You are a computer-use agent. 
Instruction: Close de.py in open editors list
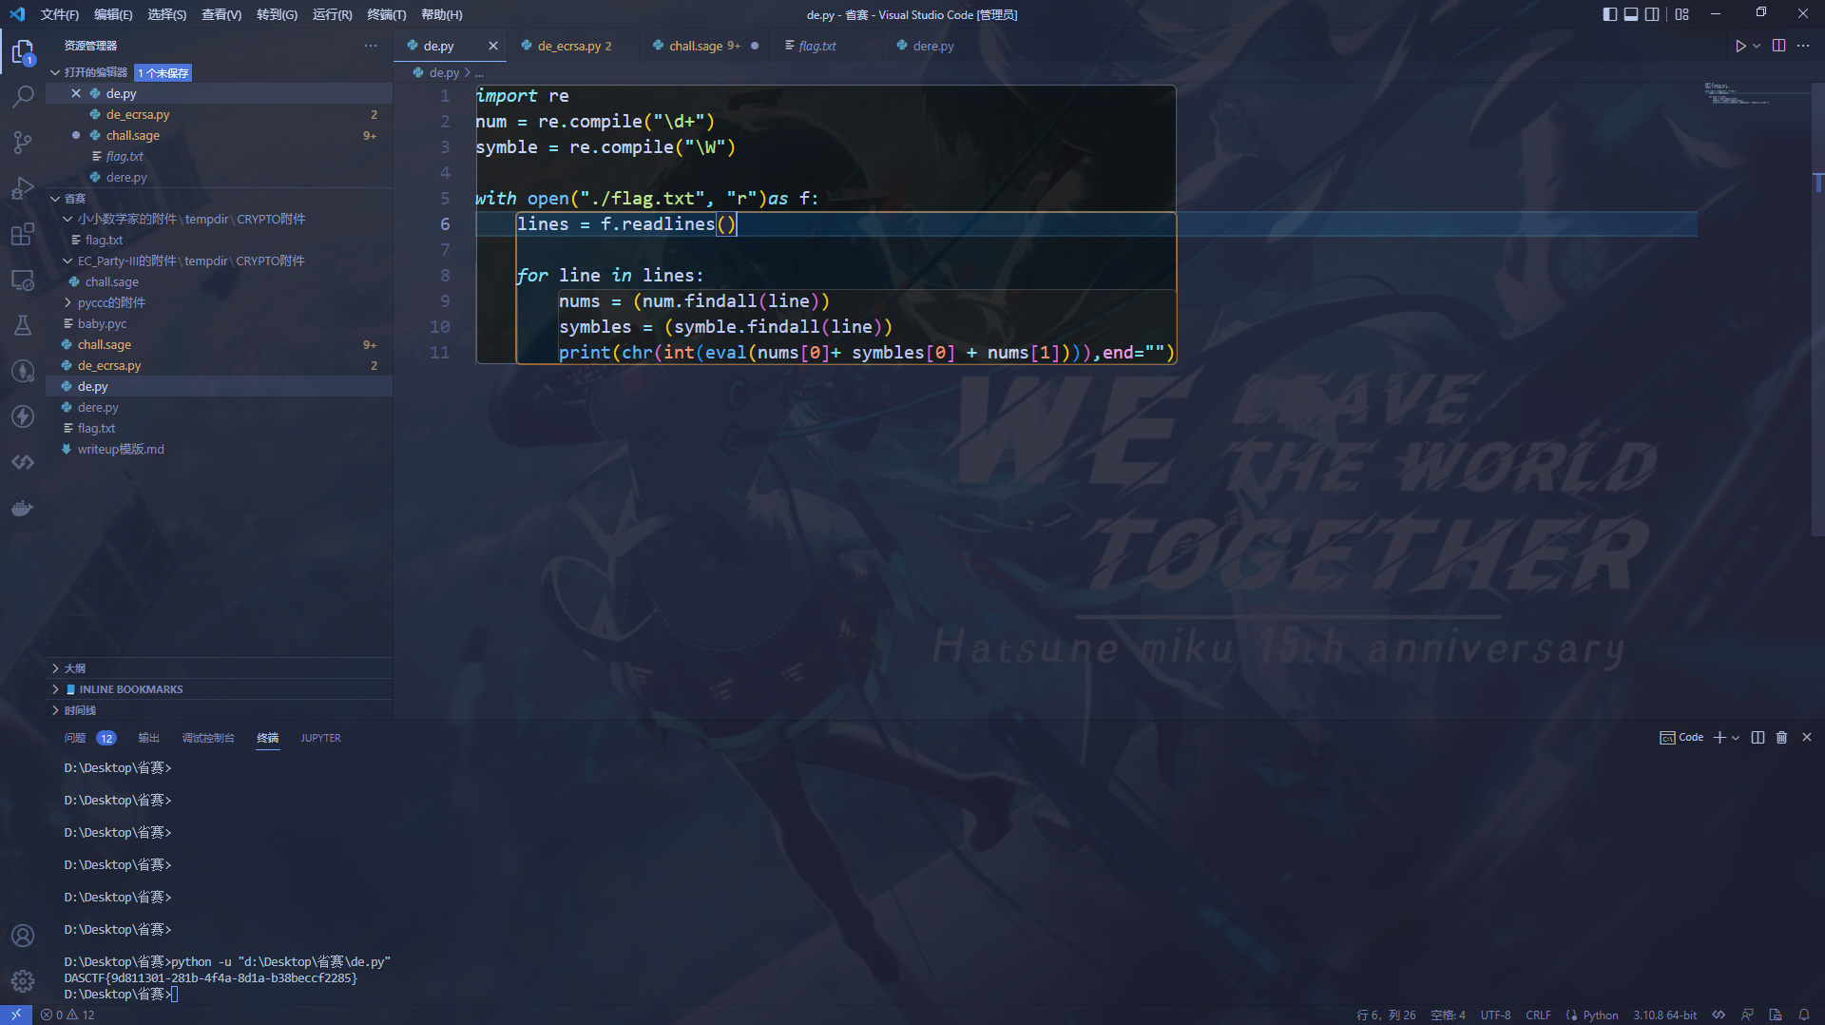pyautogui.click(x=76, y=93)
